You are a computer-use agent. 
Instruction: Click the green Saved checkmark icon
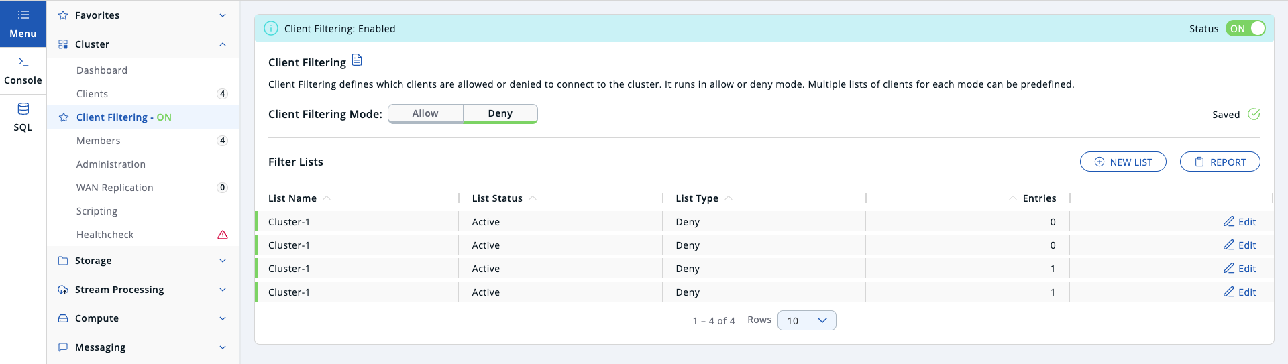coord(1253,114)
